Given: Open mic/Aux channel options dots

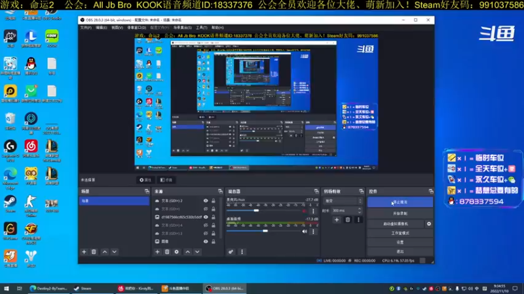Looking at the screenshot, I should coord(313,211).
